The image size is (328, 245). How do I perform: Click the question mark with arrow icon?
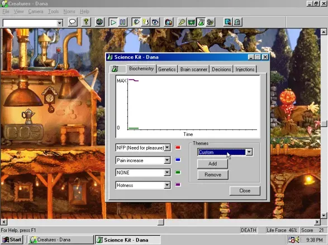(146, 22)
